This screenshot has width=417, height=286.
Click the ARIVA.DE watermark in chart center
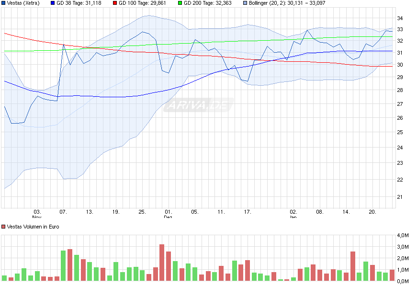tap(200, 104)
